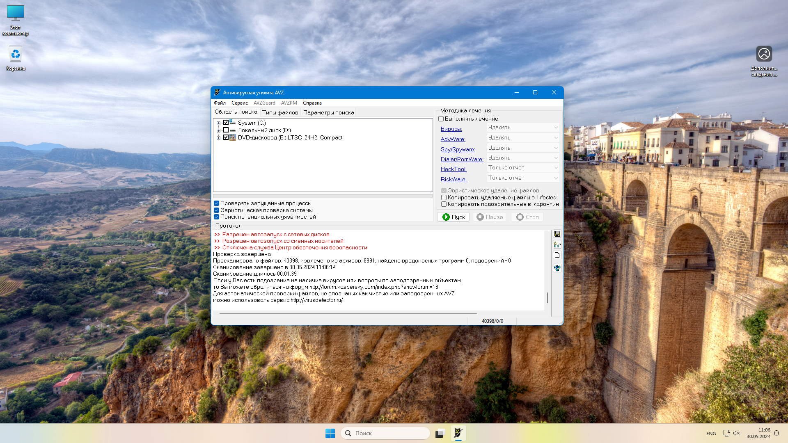Click the floppy disk save protocol icon

[x=557, y=234]
